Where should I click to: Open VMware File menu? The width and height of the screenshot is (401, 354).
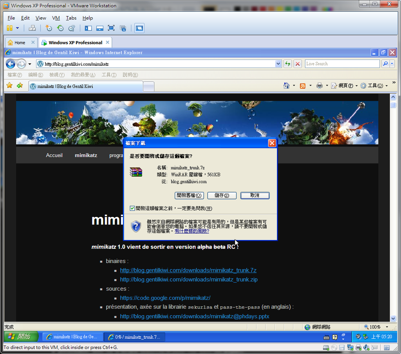[x=11, y=18]
